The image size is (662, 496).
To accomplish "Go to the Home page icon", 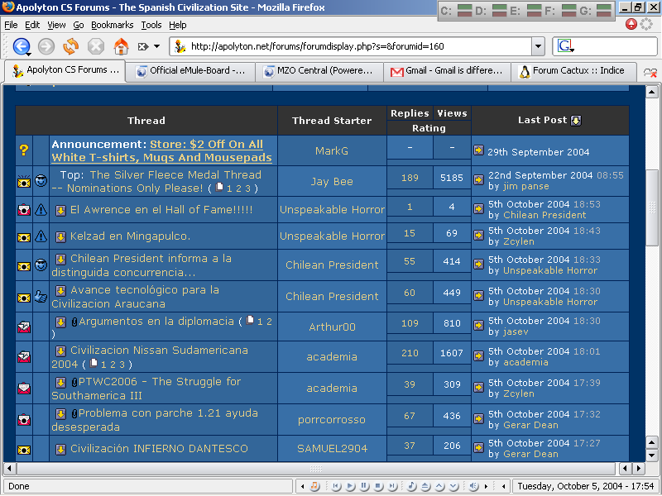I will (121, 46).
